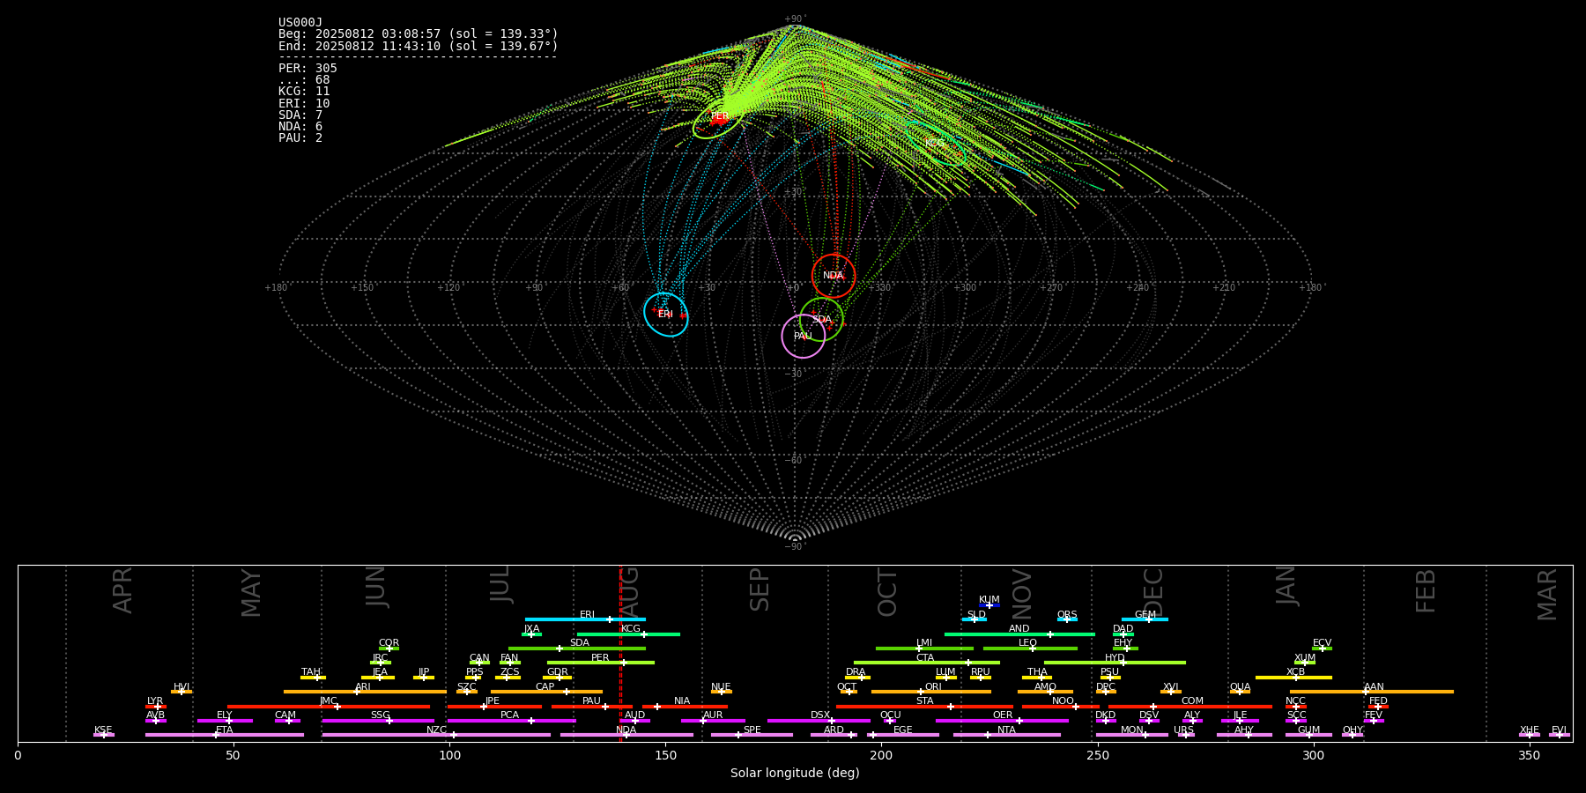Click the QUA shower label in timeline

coord(1240,687)
